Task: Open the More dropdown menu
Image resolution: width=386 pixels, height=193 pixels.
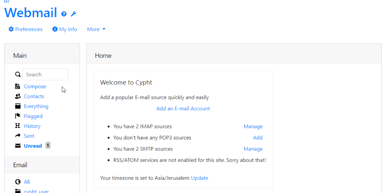Action: pos(96,29)
